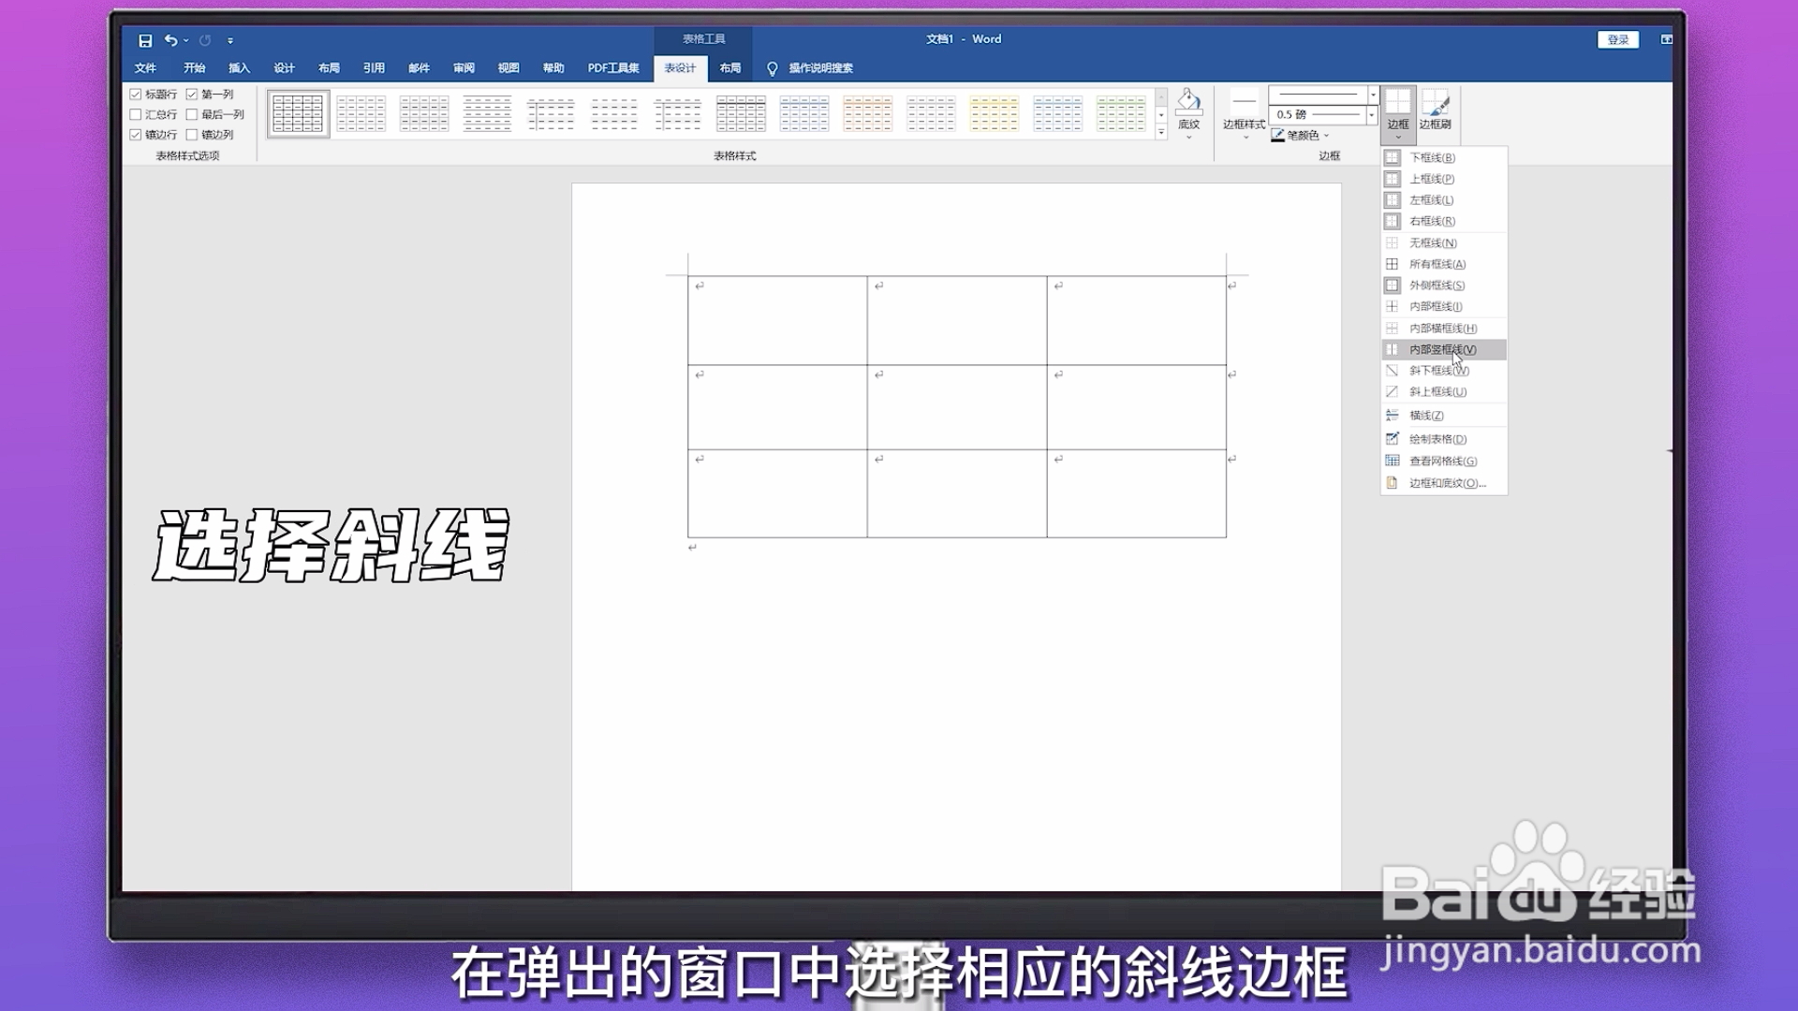The image size is (1798, 1011).
Task: Select the green accent table style thumbnail
Action: pyautogui.click(x=1121, y=113)
